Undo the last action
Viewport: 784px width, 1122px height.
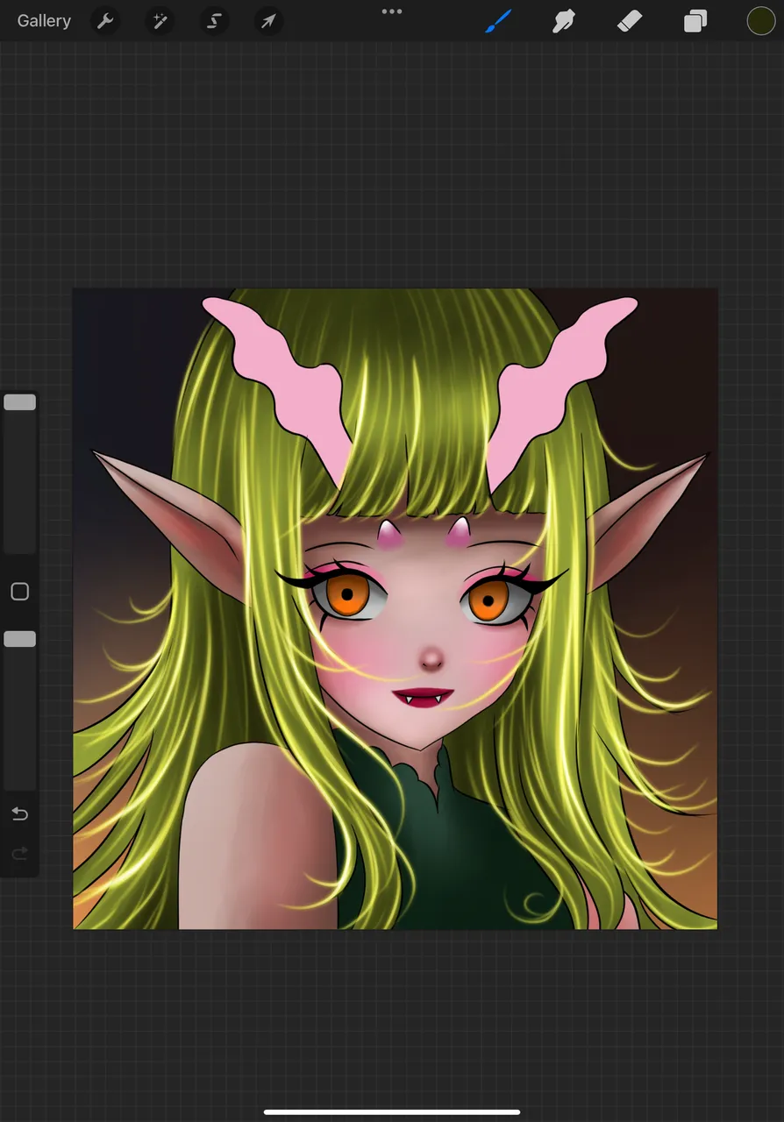pos(19,814)
